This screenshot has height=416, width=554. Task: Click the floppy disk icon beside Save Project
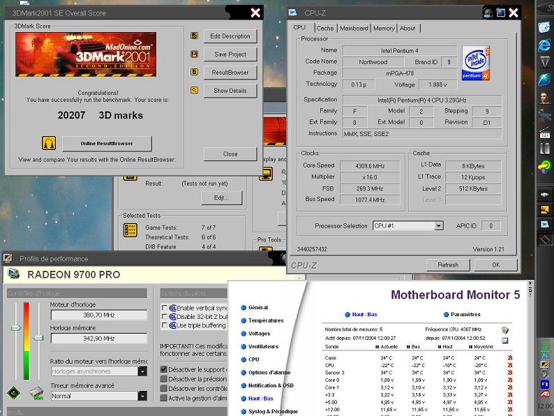click(x=195, y=54)
